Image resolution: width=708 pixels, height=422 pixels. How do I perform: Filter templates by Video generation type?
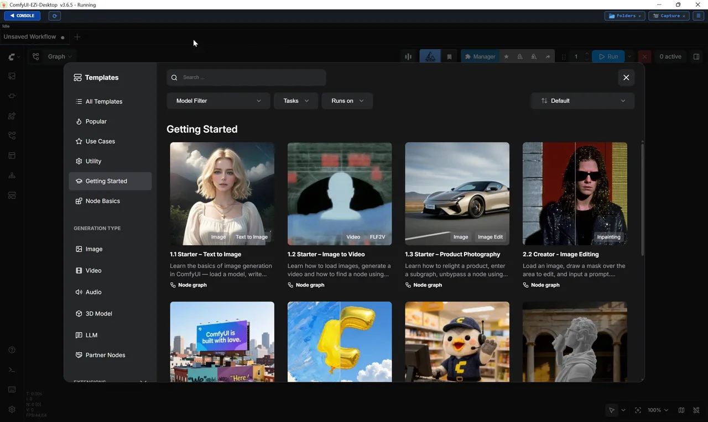[110, 271]
